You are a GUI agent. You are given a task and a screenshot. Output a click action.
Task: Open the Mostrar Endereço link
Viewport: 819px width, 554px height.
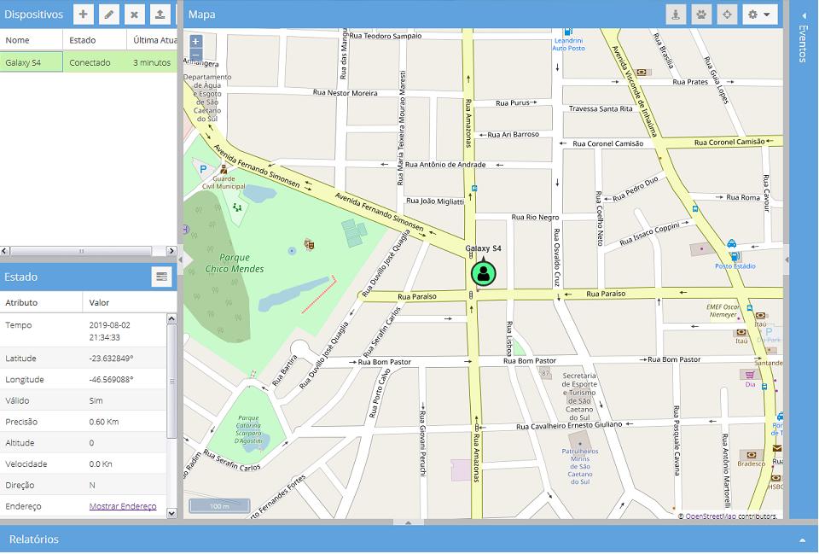pos(123,506)
